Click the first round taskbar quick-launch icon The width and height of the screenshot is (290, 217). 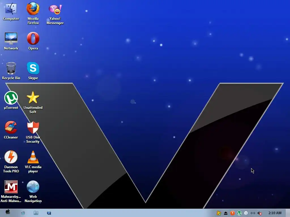(23, 213)
